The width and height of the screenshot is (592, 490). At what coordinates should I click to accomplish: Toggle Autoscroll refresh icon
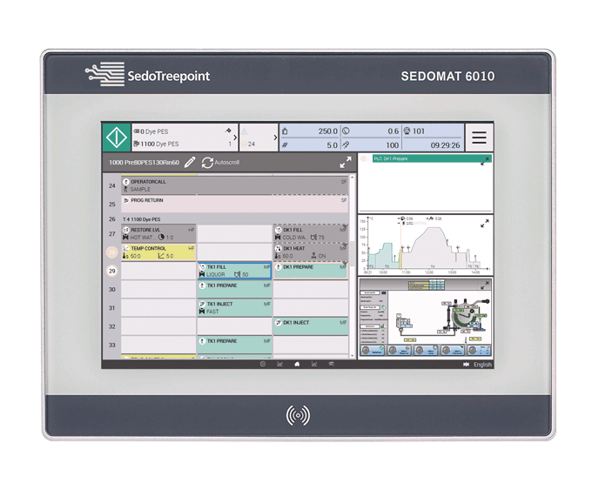point(207,163)
